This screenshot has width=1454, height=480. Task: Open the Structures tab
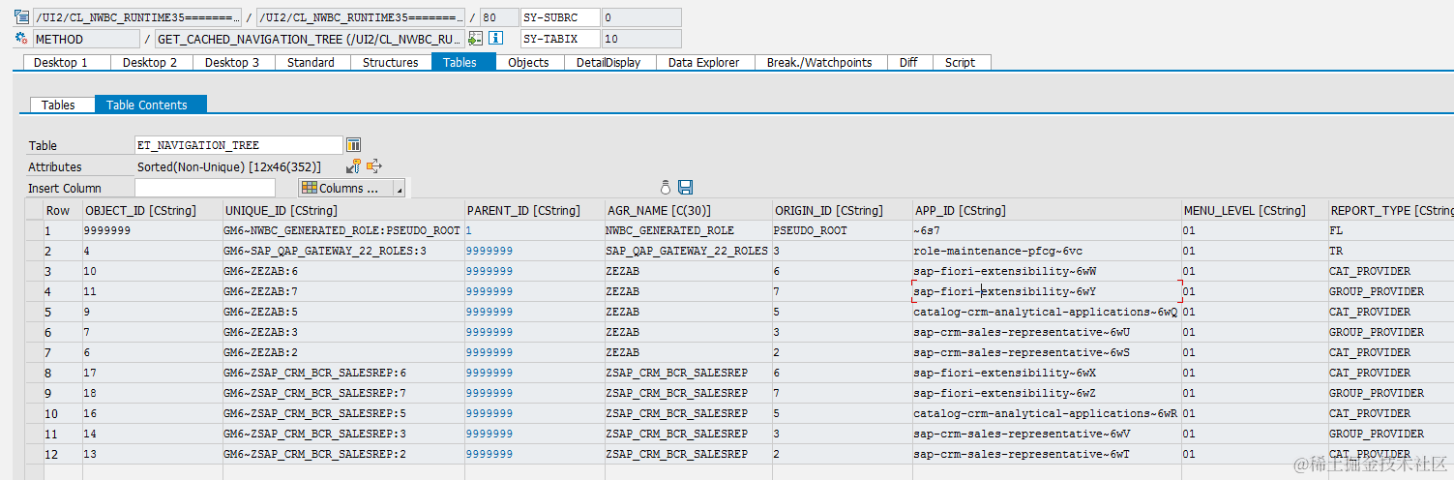(x=390, y=62)
